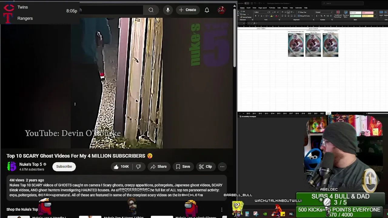Open Excel font name dropdown
388x218 pixels.
point(267,12)
